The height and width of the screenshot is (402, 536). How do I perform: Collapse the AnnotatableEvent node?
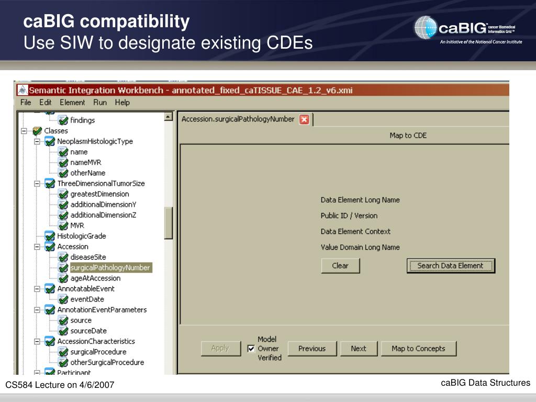click(x=37, y=289)
